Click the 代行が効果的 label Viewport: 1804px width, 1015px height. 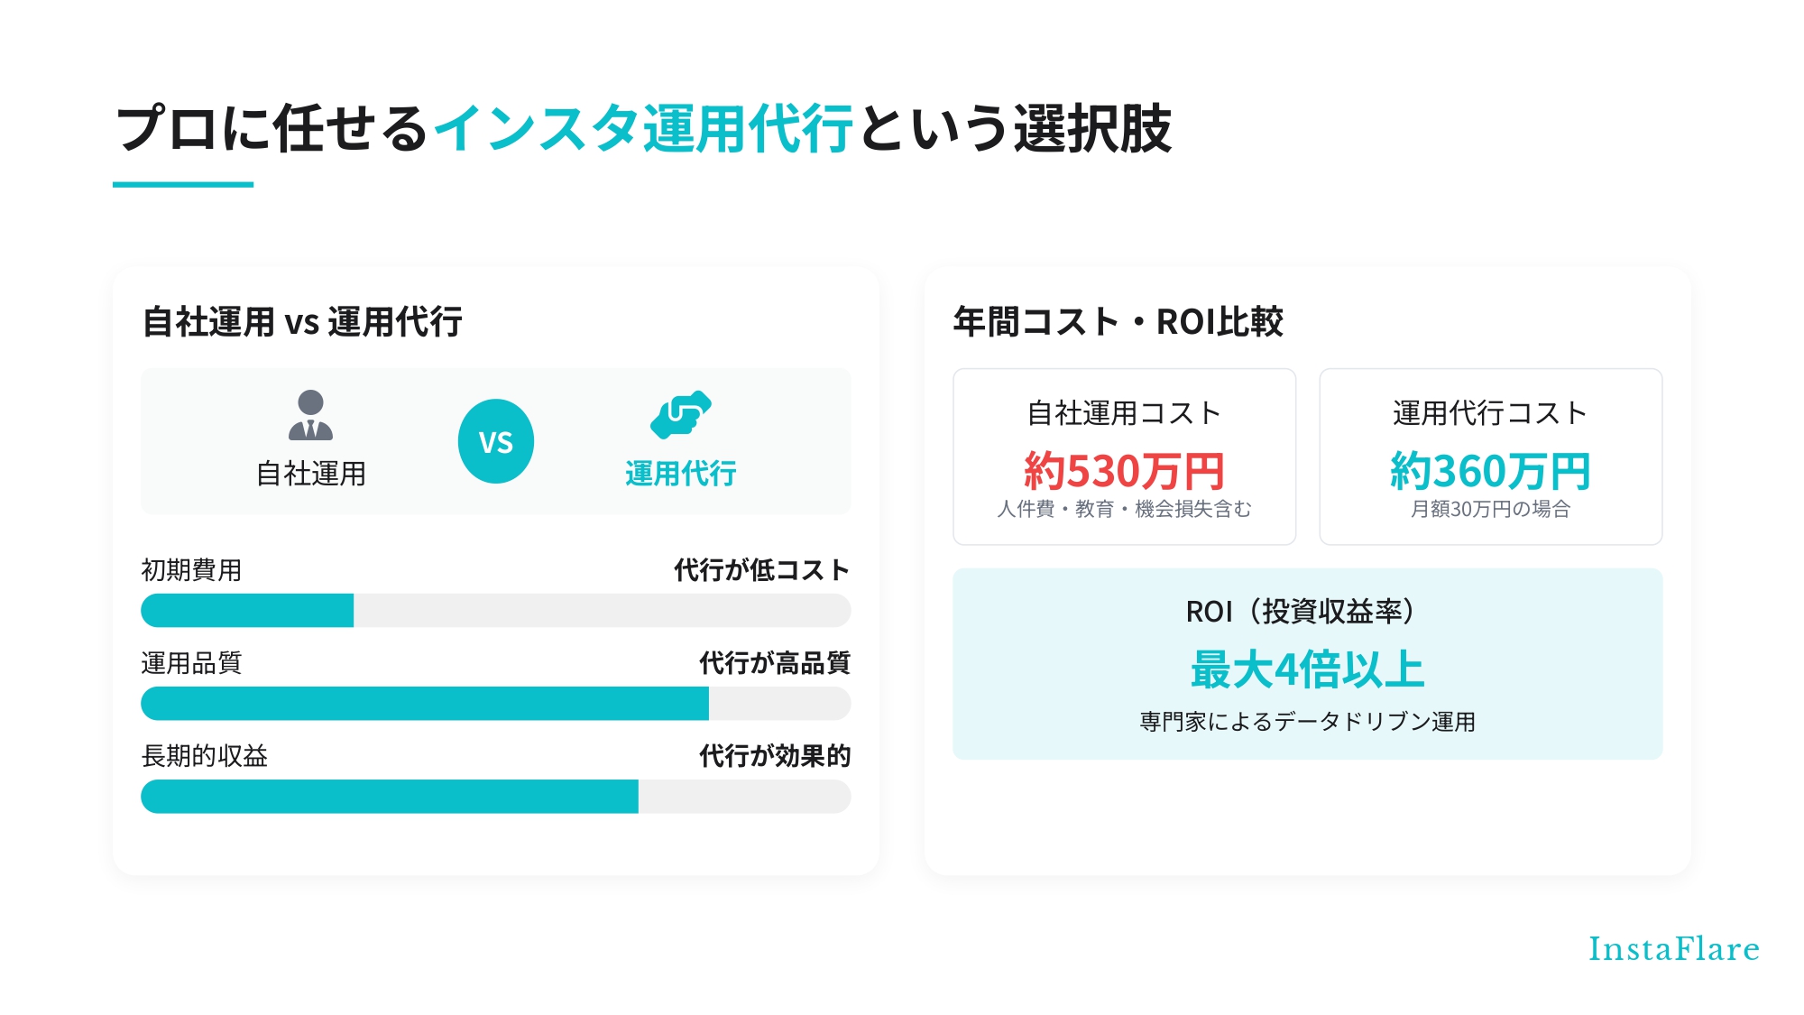pos(775,756)
